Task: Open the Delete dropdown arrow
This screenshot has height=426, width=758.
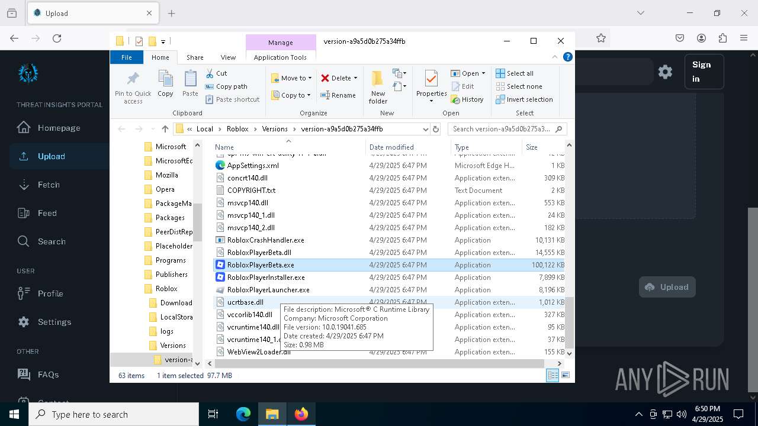Action: pos(355,78)
